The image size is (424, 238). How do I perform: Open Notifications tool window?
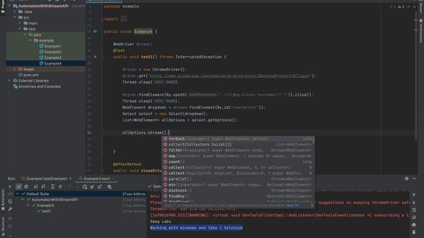[x=421, y=30]
